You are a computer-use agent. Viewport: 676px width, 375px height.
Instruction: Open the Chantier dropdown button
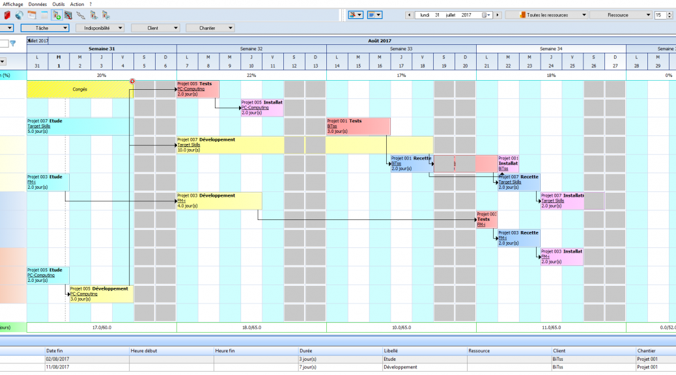coord(210,28)
